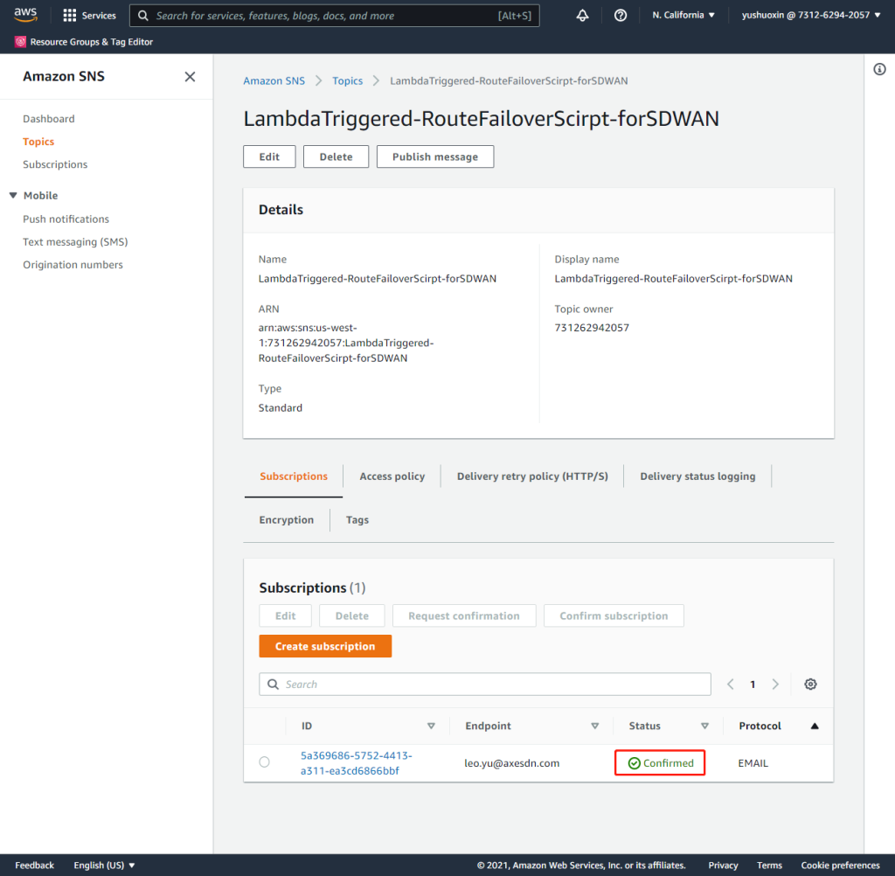Click Resource Groups & Tag Editor icon
Image resolution: width=895 pixels, height=876 pixels.
(21, 42)
